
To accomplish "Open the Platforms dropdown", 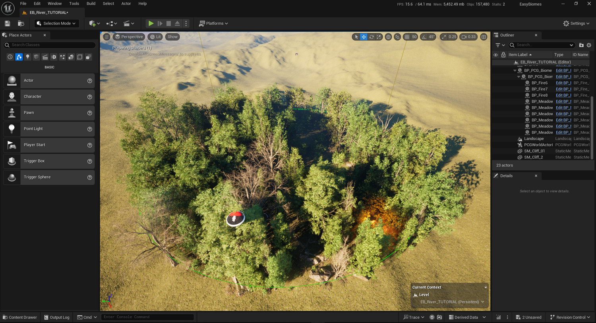I will coord(213,23).
